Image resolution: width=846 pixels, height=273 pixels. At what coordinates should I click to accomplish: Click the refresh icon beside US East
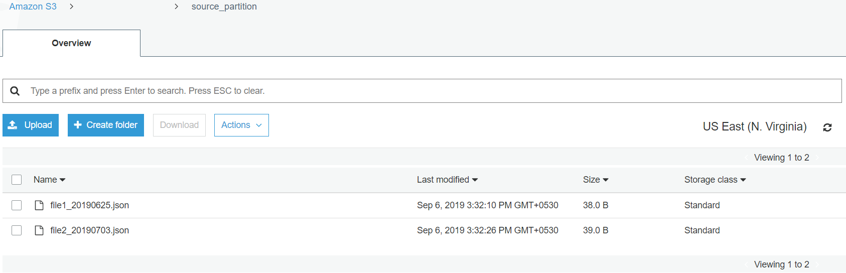(x=827, y=127)
